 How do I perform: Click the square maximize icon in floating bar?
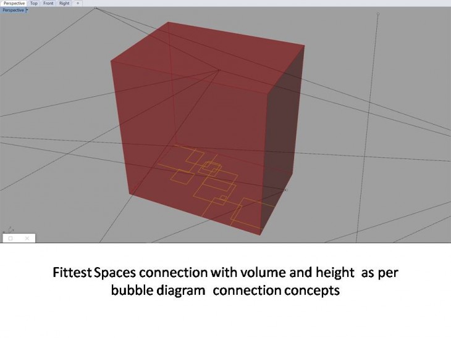tap(11, 238)
